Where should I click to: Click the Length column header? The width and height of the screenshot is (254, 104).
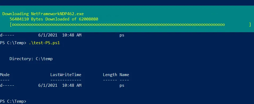click(x=110, y=75)
